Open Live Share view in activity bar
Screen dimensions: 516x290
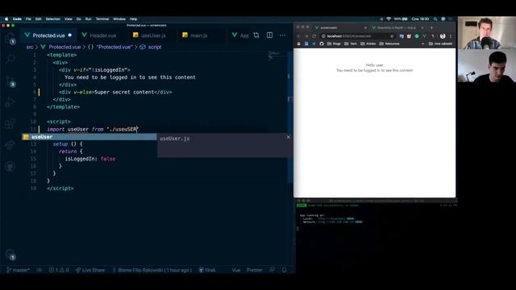point(10,145)
